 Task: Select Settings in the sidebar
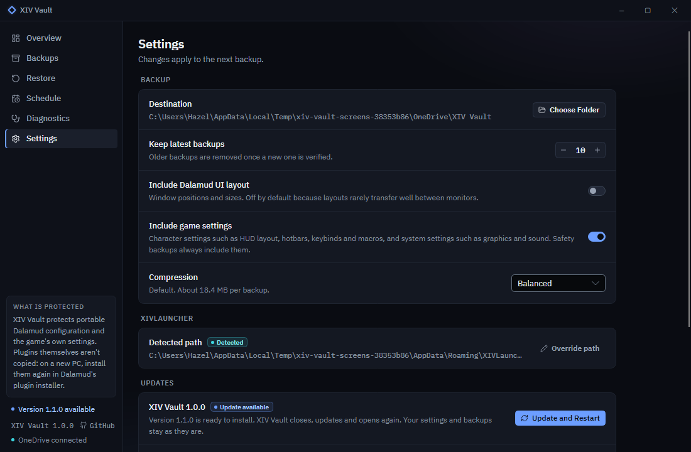(x=62, y=139)
